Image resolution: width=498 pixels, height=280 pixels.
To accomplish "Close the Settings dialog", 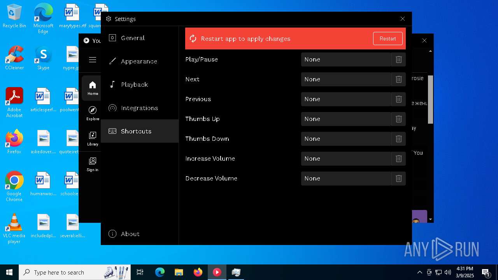I will coord(403,19).
